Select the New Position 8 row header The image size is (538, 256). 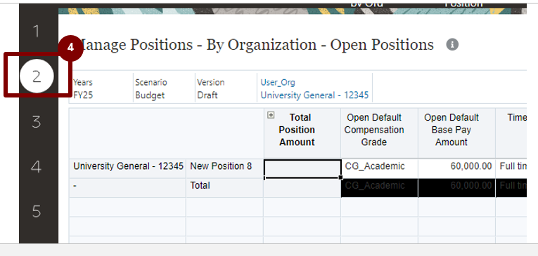[x=224, y=168]
